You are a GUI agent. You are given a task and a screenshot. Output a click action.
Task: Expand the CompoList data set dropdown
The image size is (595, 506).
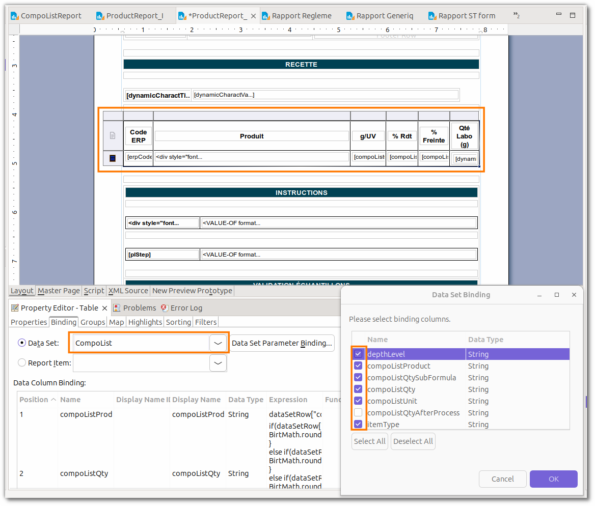[x=218, y=343]
